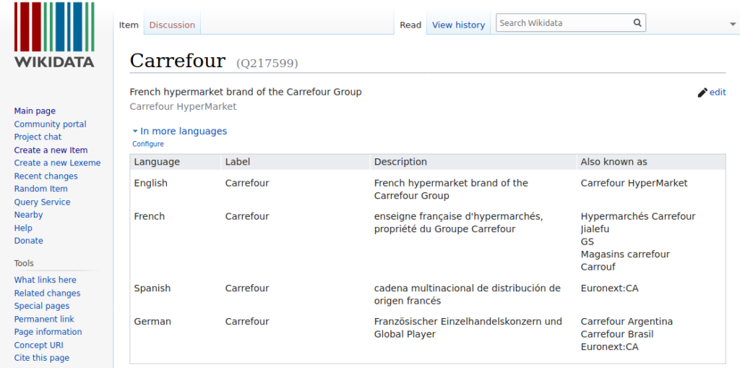Click the Carrefour Brasil alias

point(617,335)
